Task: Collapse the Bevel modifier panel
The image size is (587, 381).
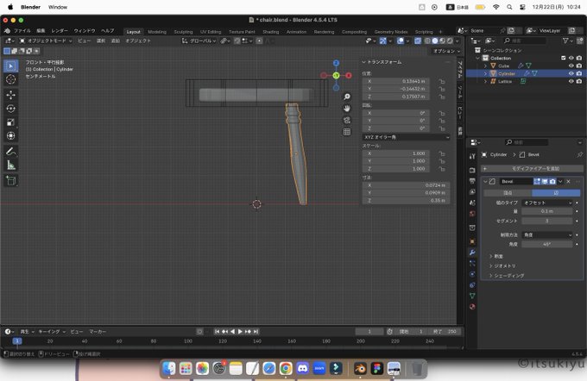Action: click(485, 181)
